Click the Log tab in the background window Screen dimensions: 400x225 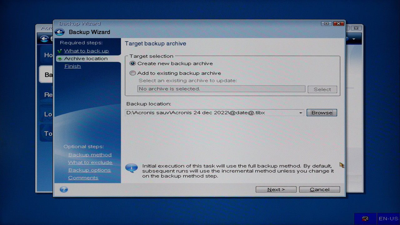point(46,114)
